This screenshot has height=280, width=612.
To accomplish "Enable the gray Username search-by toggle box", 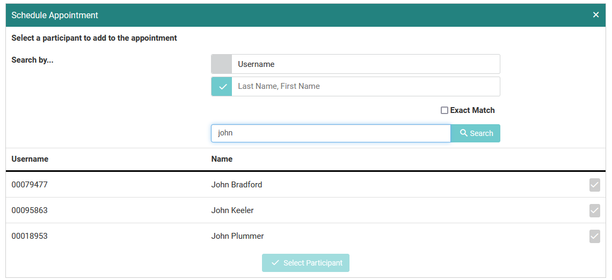I will 221,64.
